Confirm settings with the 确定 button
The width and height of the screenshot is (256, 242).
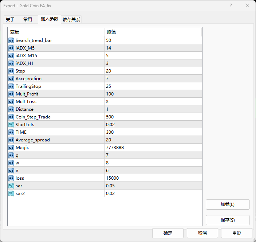(x=168, y=233)
